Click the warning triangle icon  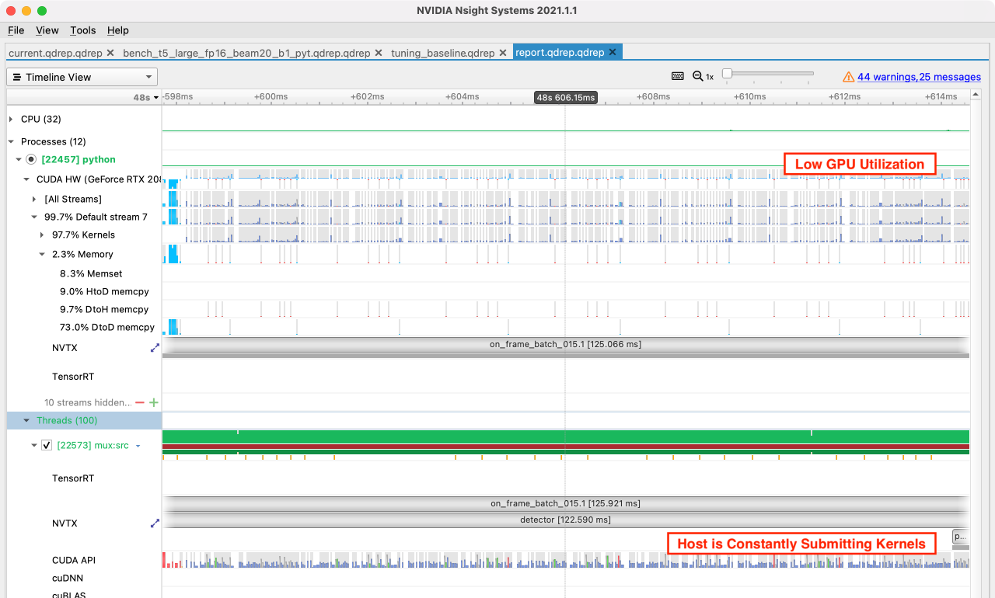click(x=849, y=77)
